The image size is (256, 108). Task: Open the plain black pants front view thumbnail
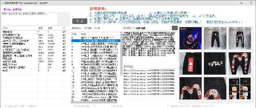[x=215, y=38]
